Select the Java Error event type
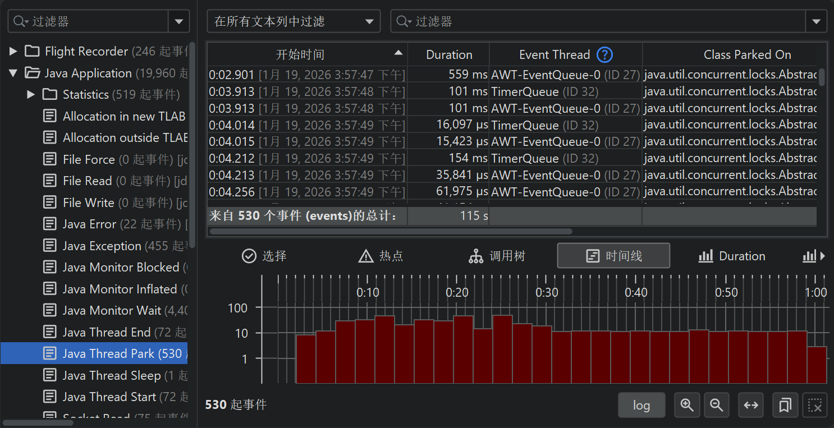834x428 pixels. [114, 224]
